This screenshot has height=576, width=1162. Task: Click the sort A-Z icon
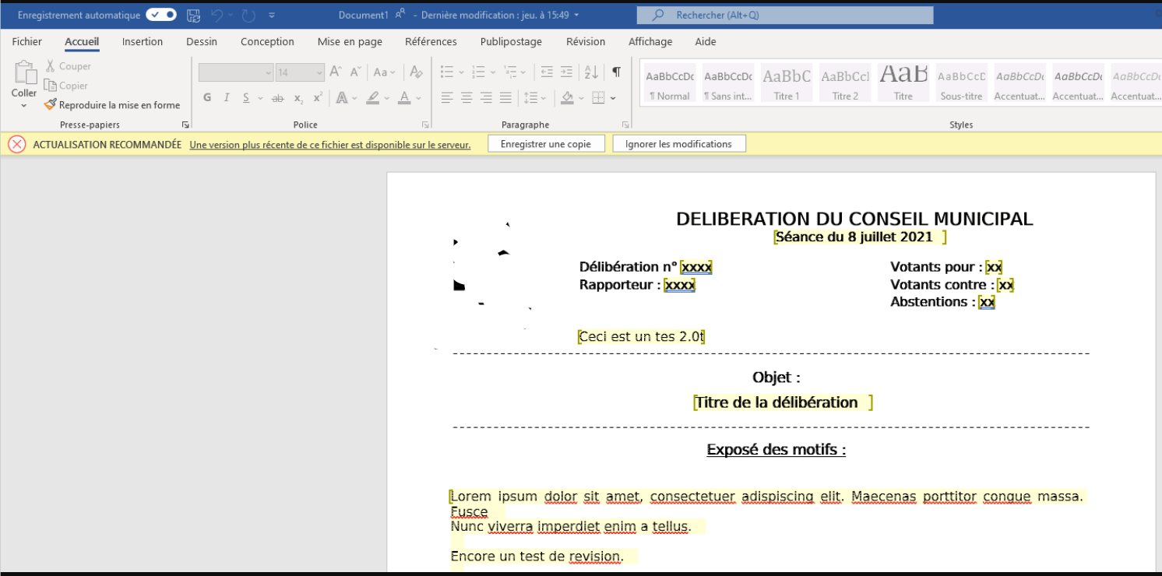coord(591,72)
